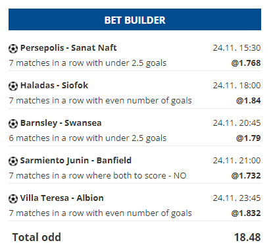
Task: Open the Persepolis - Sanat Naft match
Action: pyautogui.click(x=68, y=48)
